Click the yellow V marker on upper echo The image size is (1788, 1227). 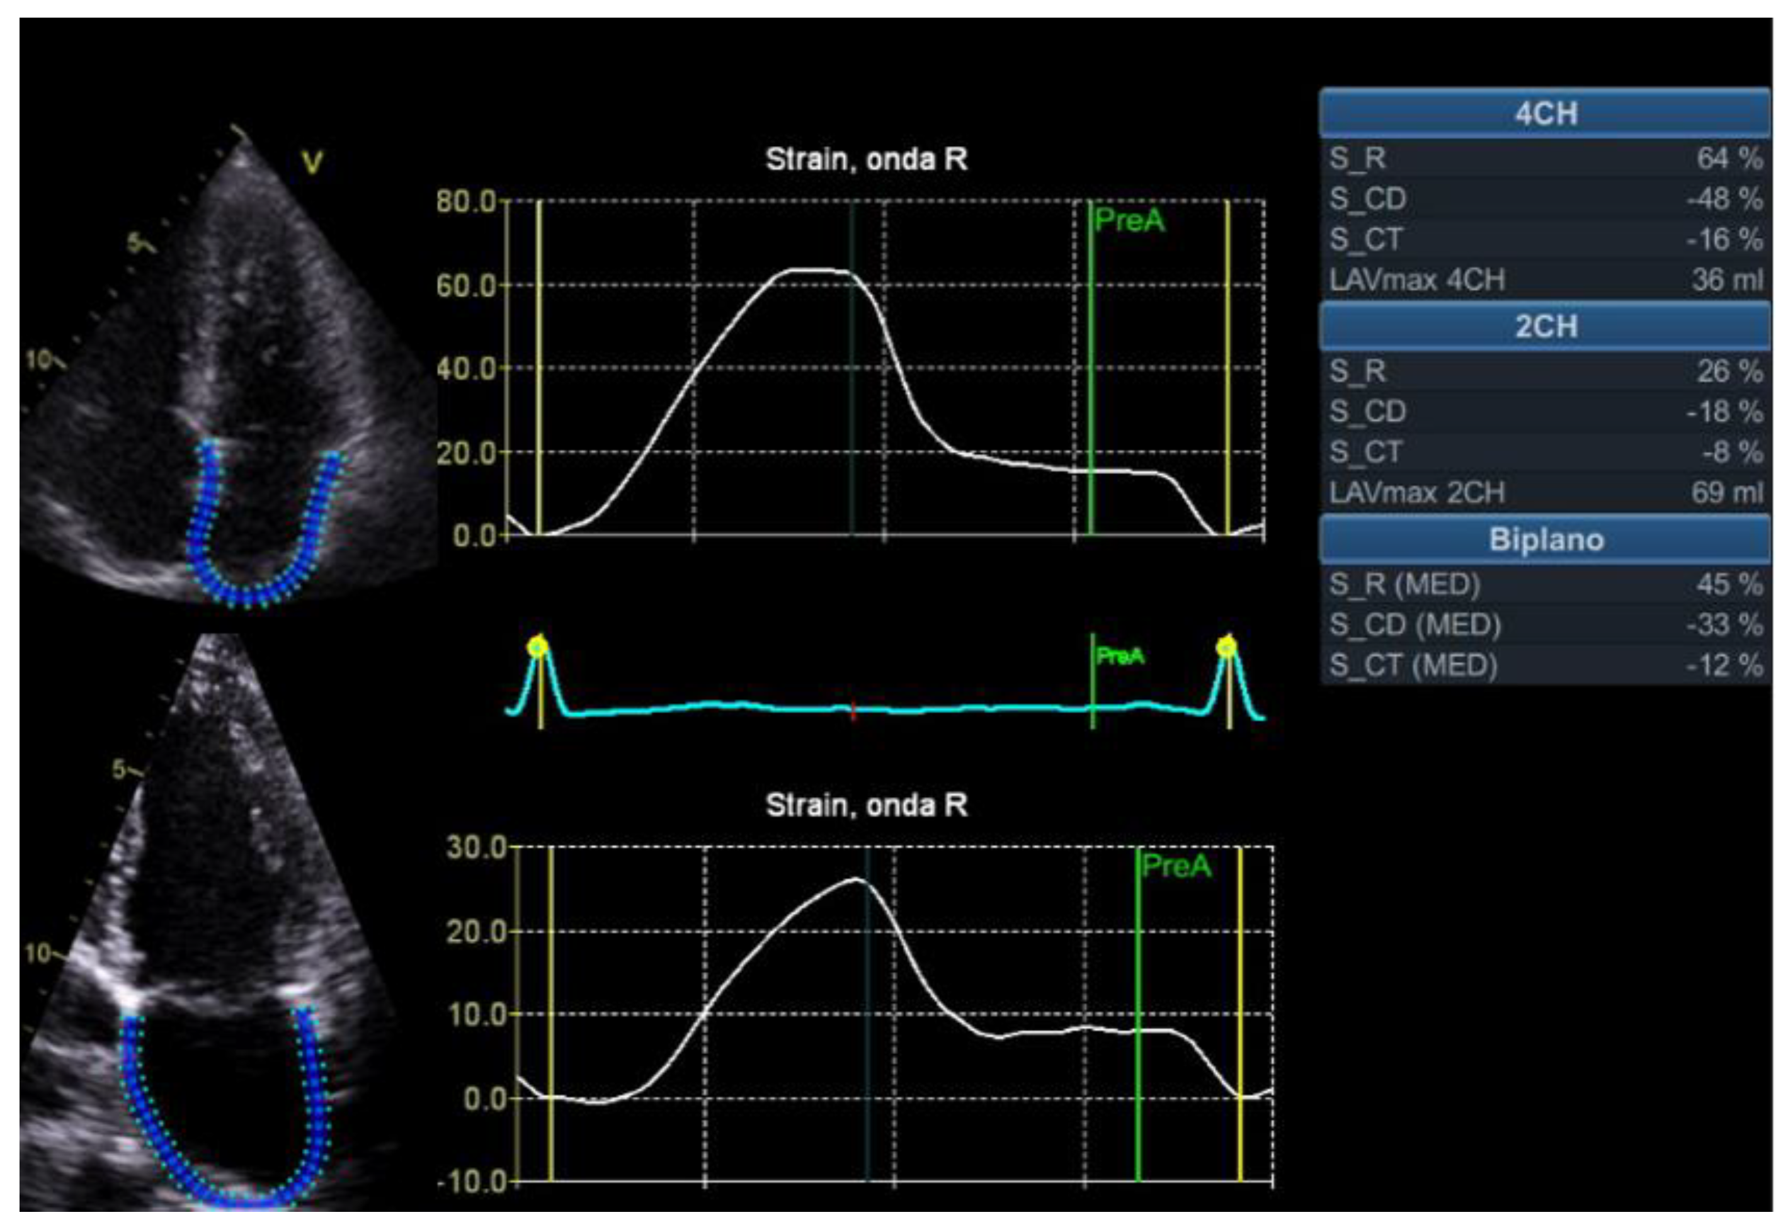tap(312, 163)
